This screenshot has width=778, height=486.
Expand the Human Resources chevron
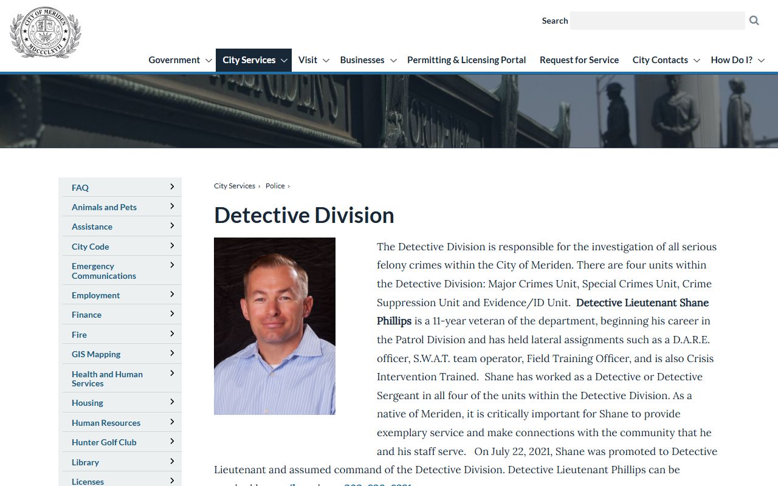(172, 422)
